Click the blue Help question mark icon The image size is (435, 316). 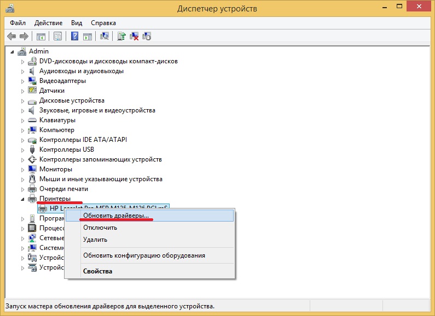tap(75, 36)
